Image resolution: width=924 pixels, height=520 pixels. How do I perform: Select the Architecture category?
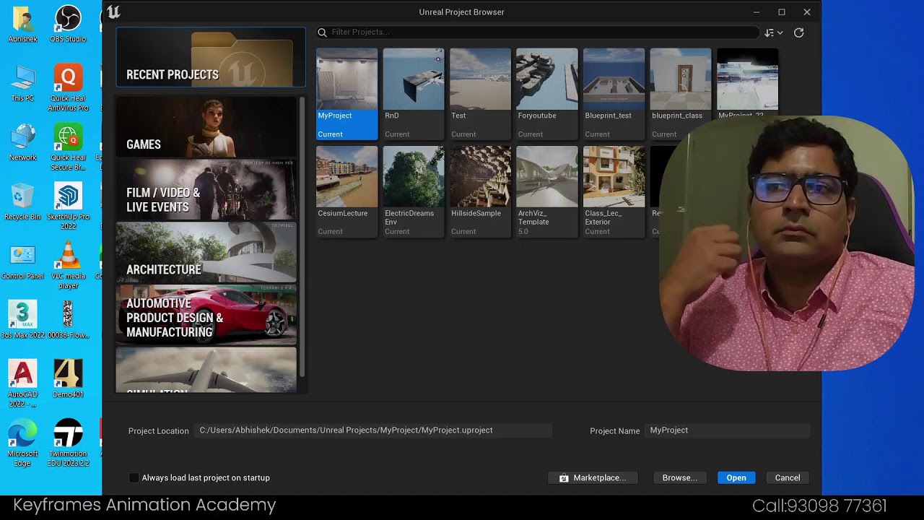[206, 252]
